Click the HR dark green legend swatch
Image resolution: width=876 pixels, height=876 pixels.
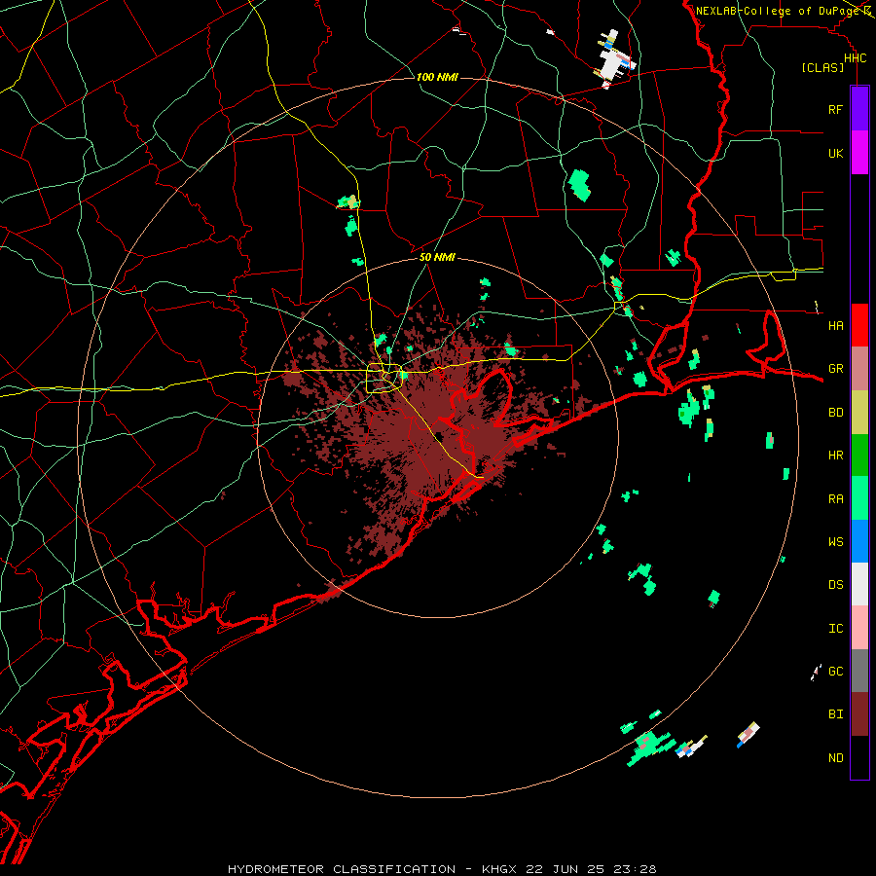tap(859, 456)
